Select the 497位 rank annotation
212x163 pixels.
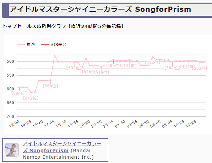[x=188, y=66]
